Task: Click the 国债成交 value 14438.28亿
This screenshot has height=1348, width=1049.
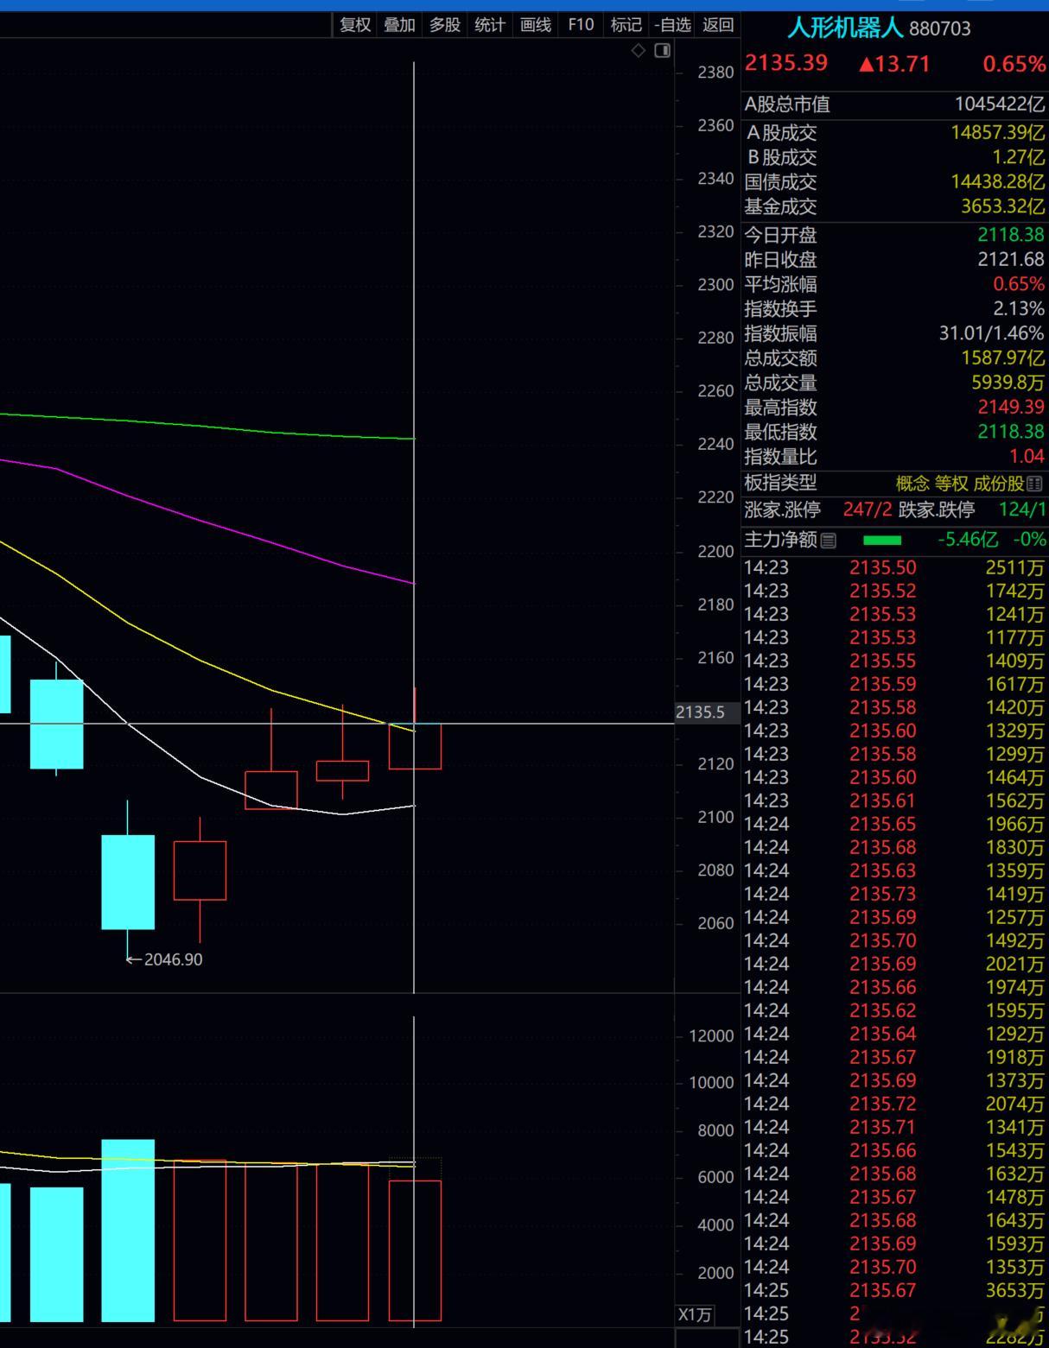Action: click(x=998, y=181)
